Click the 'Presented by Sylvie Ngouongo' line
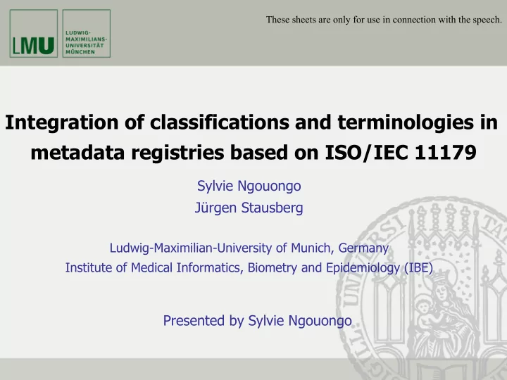This screenshot has width=507, height=380. 258,321
